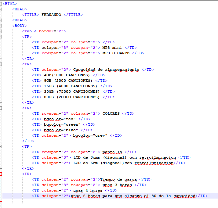Collapse the second HEAD tag fold marker
The image size is (218, 208).
coord(1,20)
